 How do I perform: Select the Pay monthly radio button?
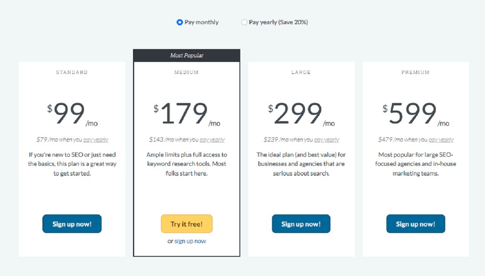[x=180, y=22]
